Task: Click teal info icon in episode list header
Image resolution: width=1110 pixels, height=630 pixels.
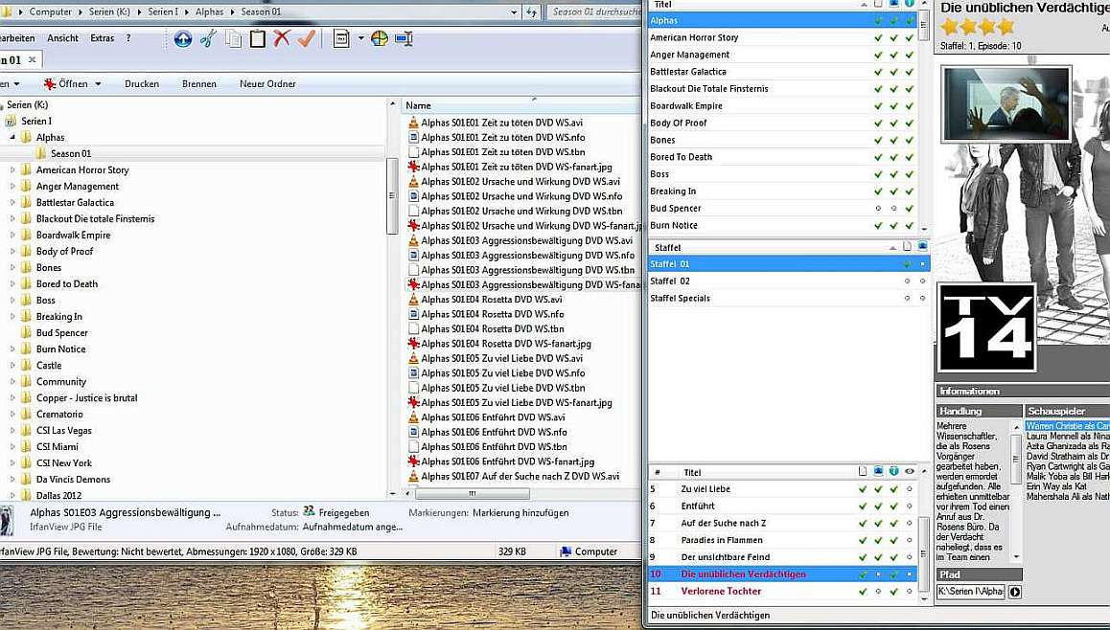Action: point(894,472)
